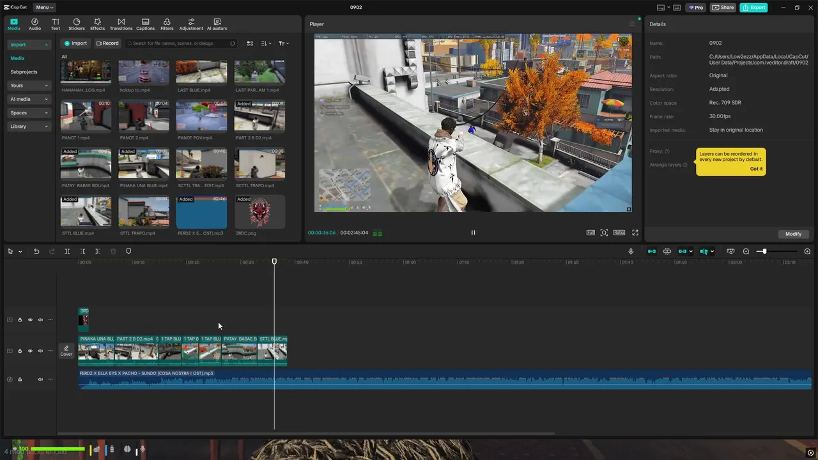Toggle preview axis
The height and width of the screenshot is (460, 818).
pos(704,252)
